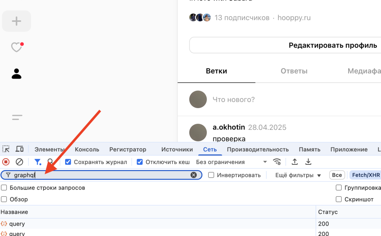Screen dimensions: 381x236
Task: Click the plus icon to create a new thread
Action: click(x=16, y=21)
